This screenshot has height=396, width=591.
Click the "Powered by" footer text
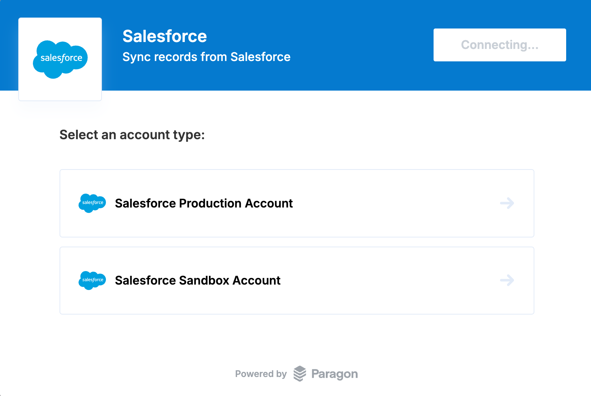pos(261,374)
